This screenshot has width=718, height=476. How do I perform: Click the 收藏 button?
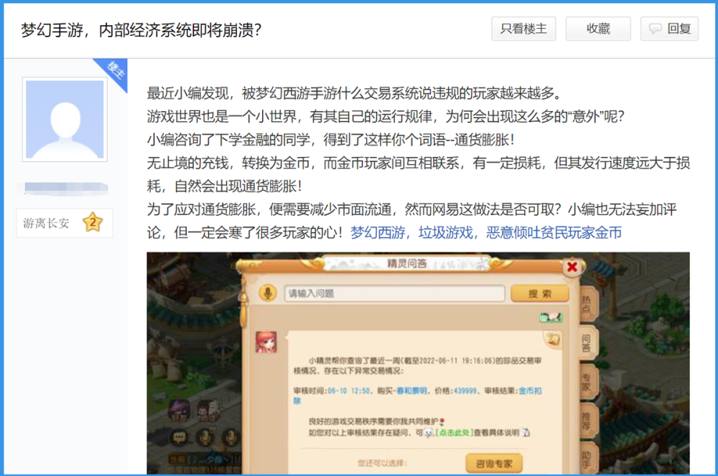click(598, 29)
